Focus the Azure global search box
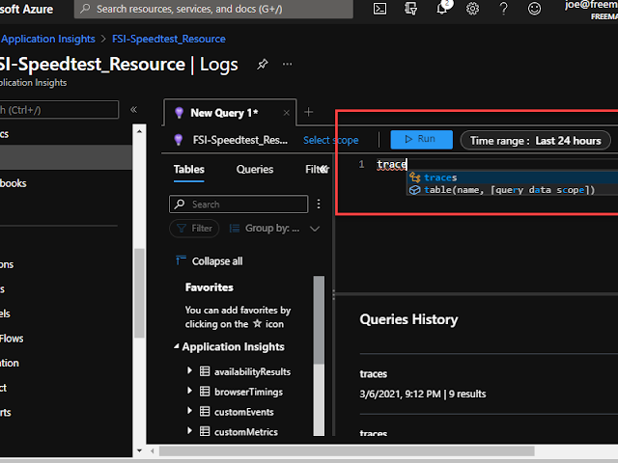Screen dimensions: 618x463 coord(213,9)
